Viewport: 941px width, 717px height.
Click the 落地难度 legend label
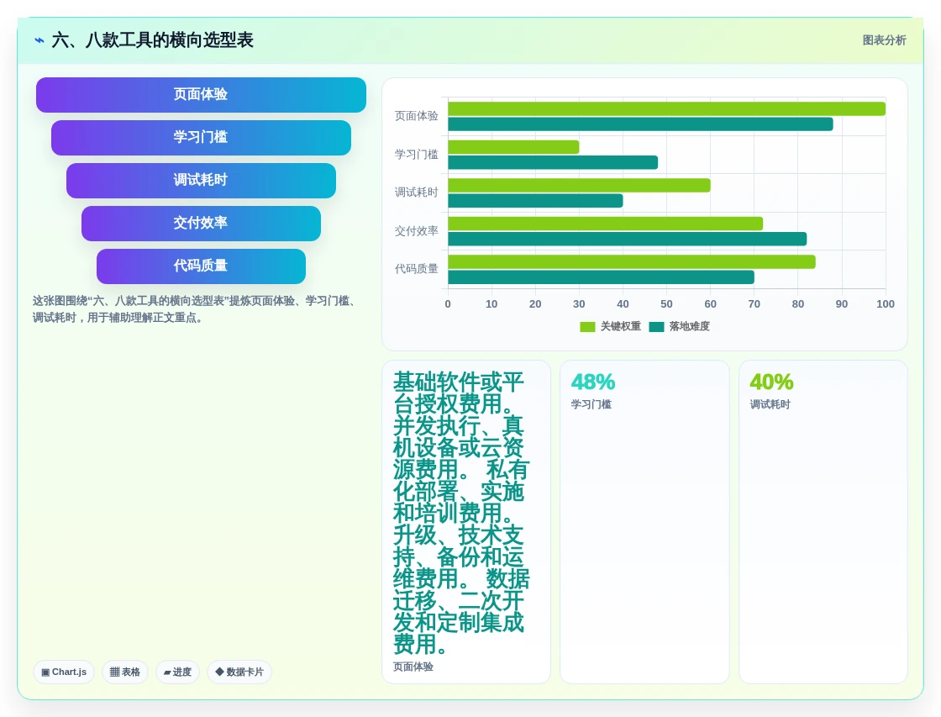(x=690, y=327)
